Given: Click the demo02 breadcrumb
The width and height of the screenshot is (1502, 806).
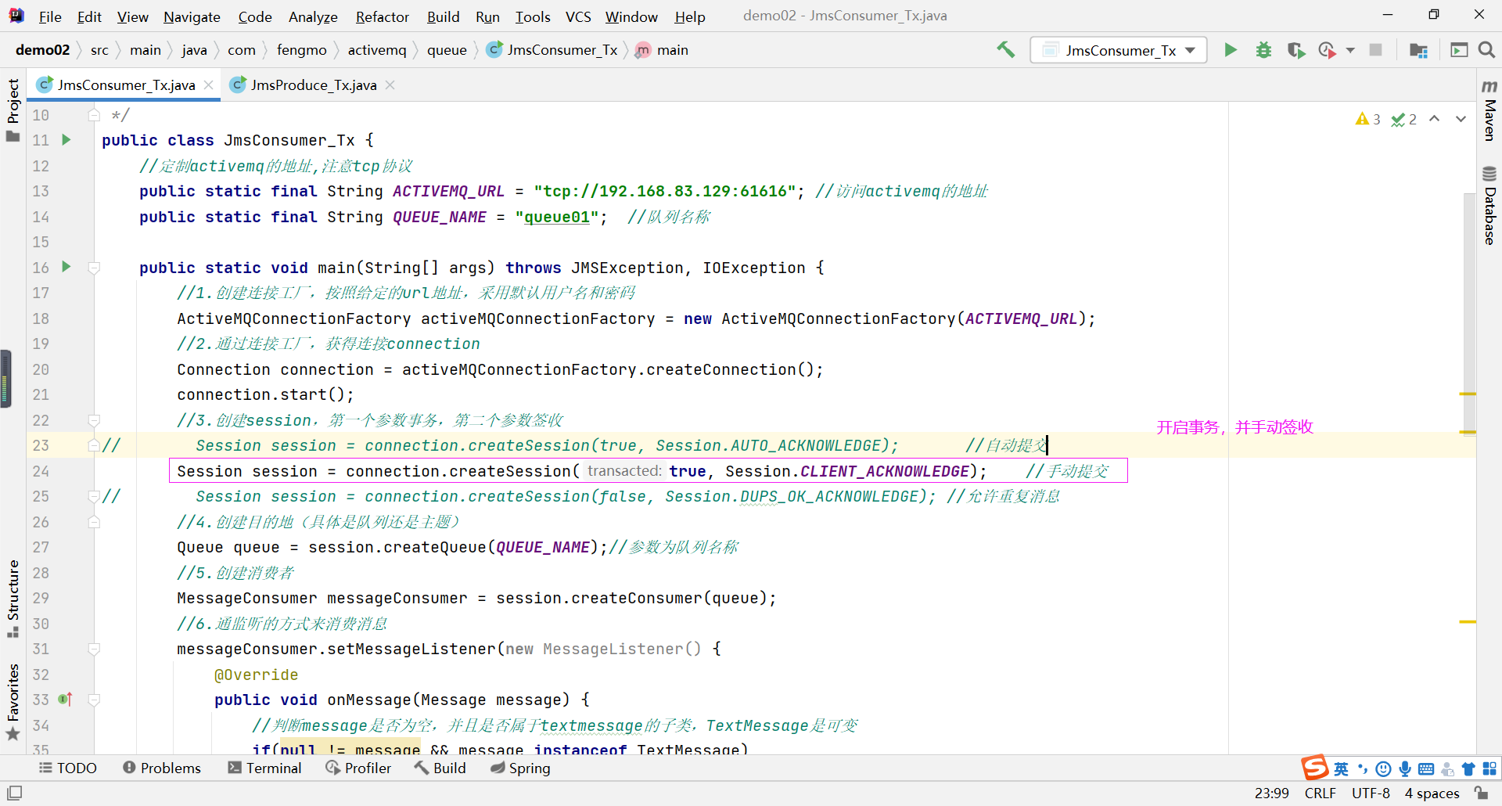Looking at the screenshot, I should [x=42, y=50].
